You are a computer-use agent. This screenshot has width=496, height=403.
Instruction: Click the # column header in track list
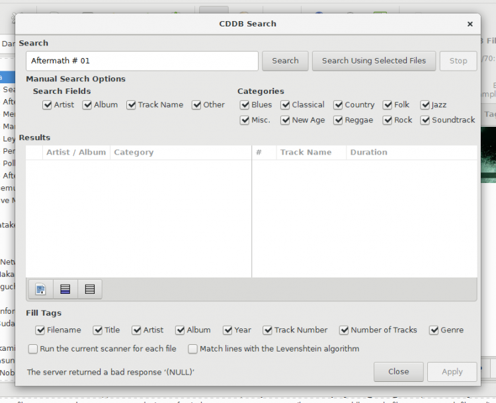[x=264, y=153]
